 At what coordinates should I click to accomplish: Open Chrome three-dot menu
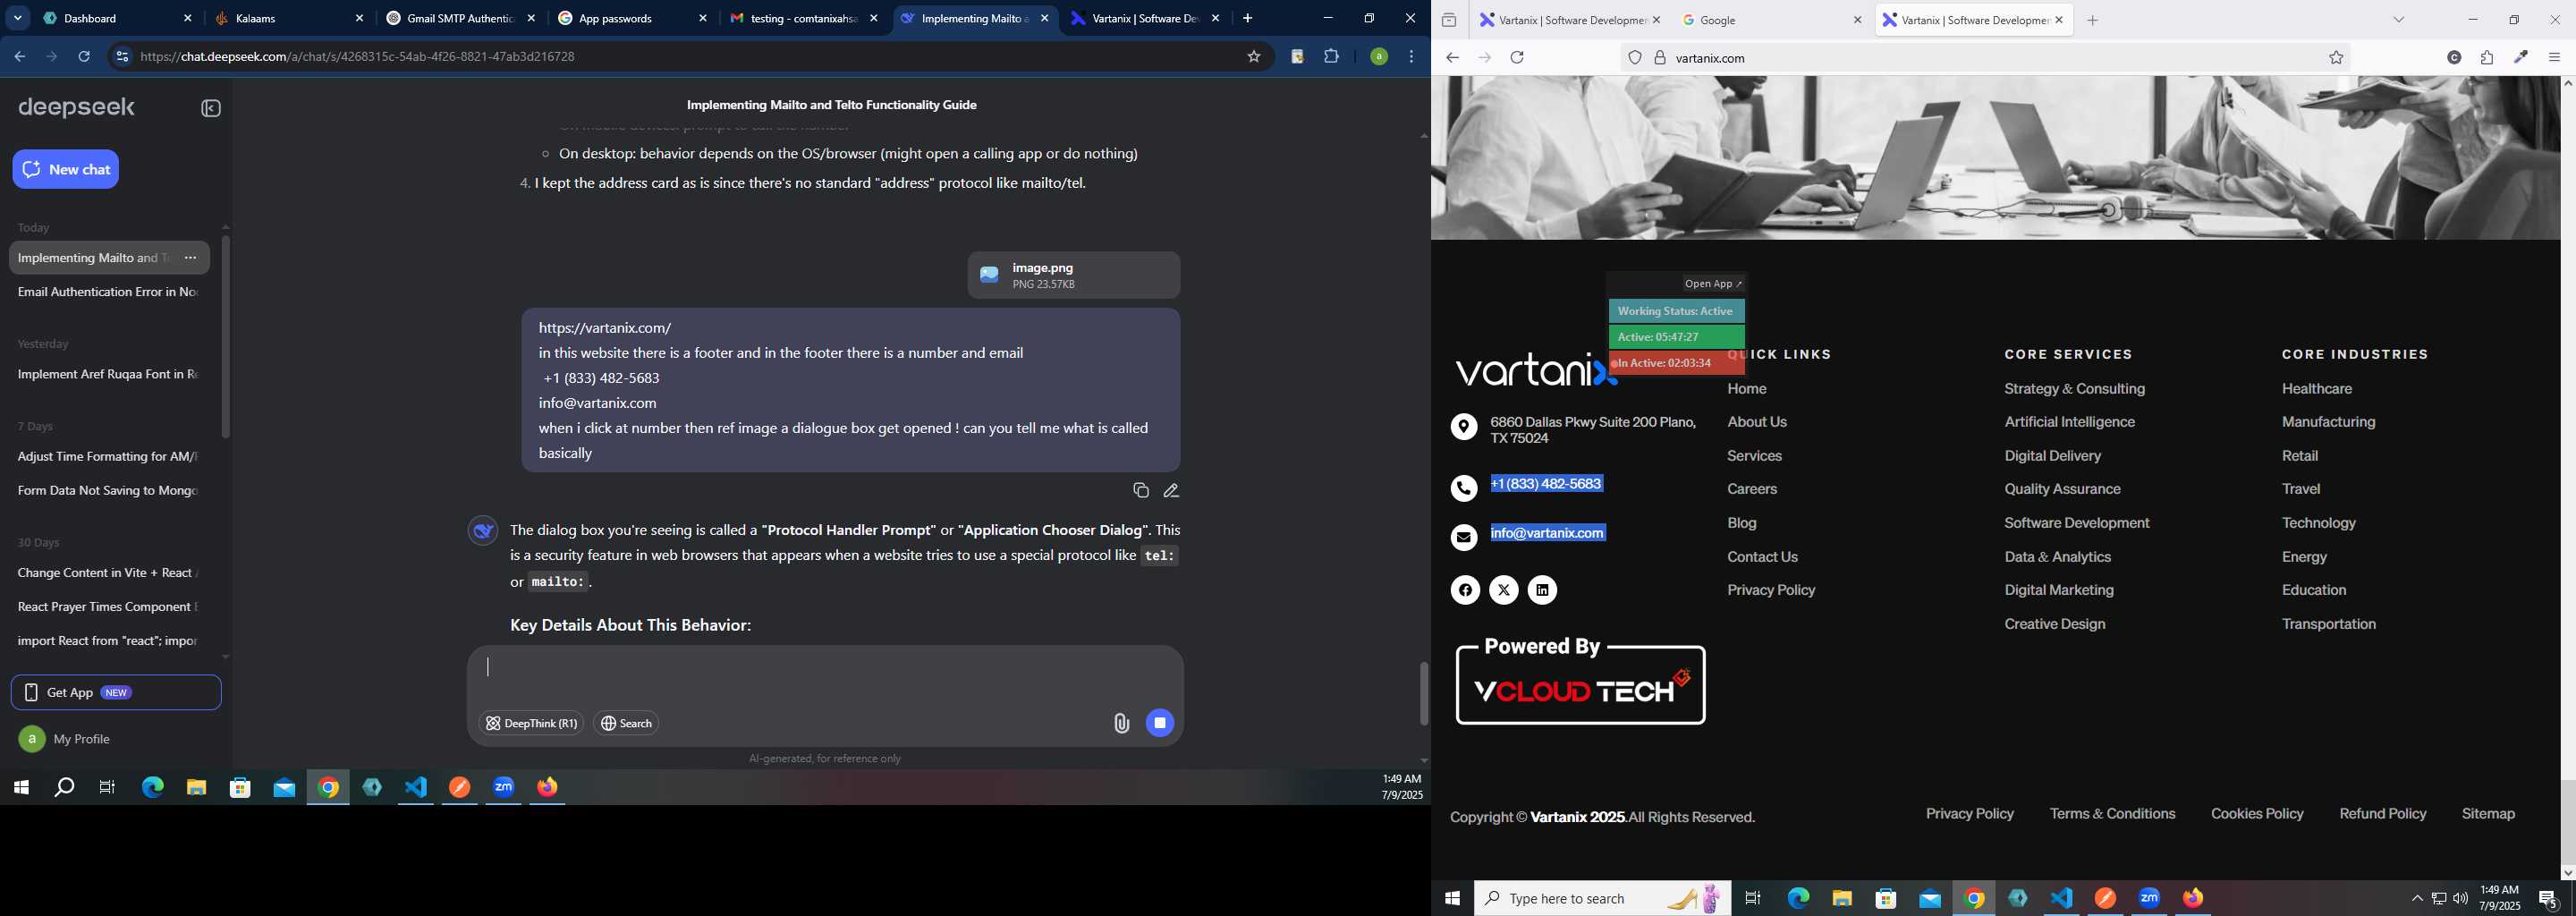click(x=1412, y=57)
